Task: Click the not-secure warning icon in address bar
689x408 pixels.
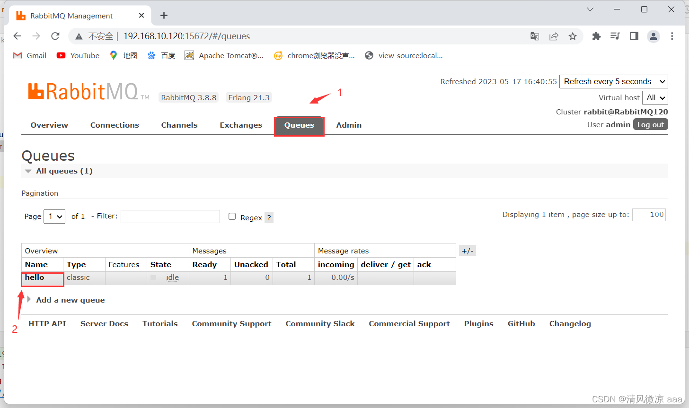Action: (x=79, y=36)
